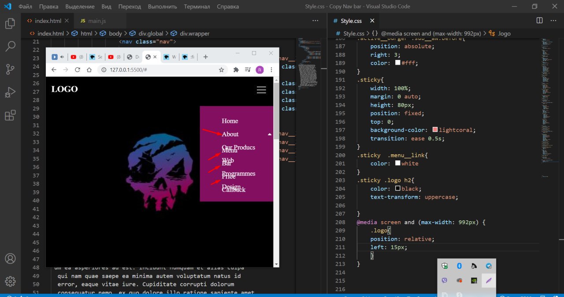The width and height of the screenshot is (564, 297).
Task: Expand the About submenu arrow
Action: coord(269,134)
